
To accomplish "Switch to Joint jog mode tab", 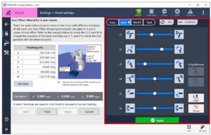I will (x=125, y=22).
